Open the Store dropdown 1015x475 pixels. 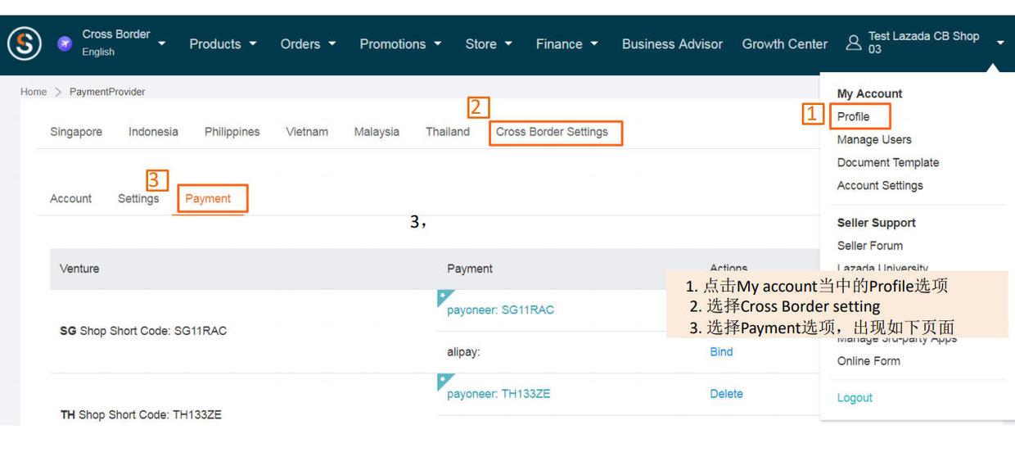[489, 44]
